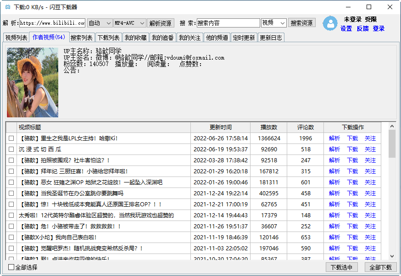Check the 重生之我是LPL女主持 video row
Viewport: 401px width, 276px height.
11,138
